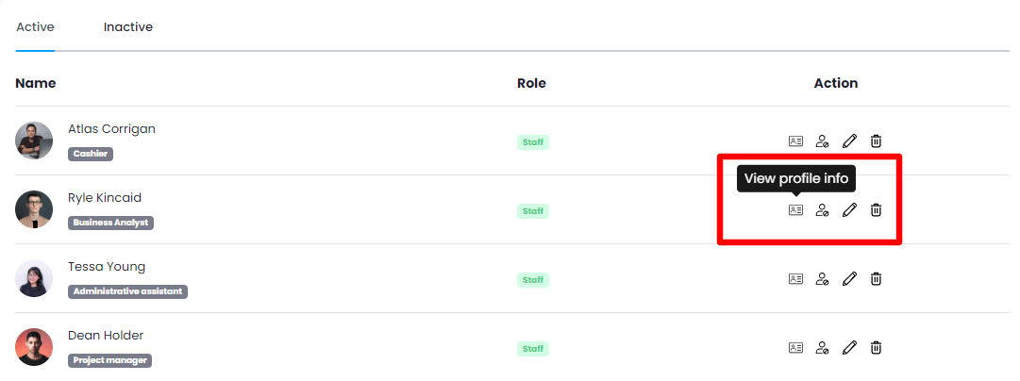Viewport: 1020px width, 381px height.
Task: Delete Dean Holder using the trash icon
Action: [876, 348]
